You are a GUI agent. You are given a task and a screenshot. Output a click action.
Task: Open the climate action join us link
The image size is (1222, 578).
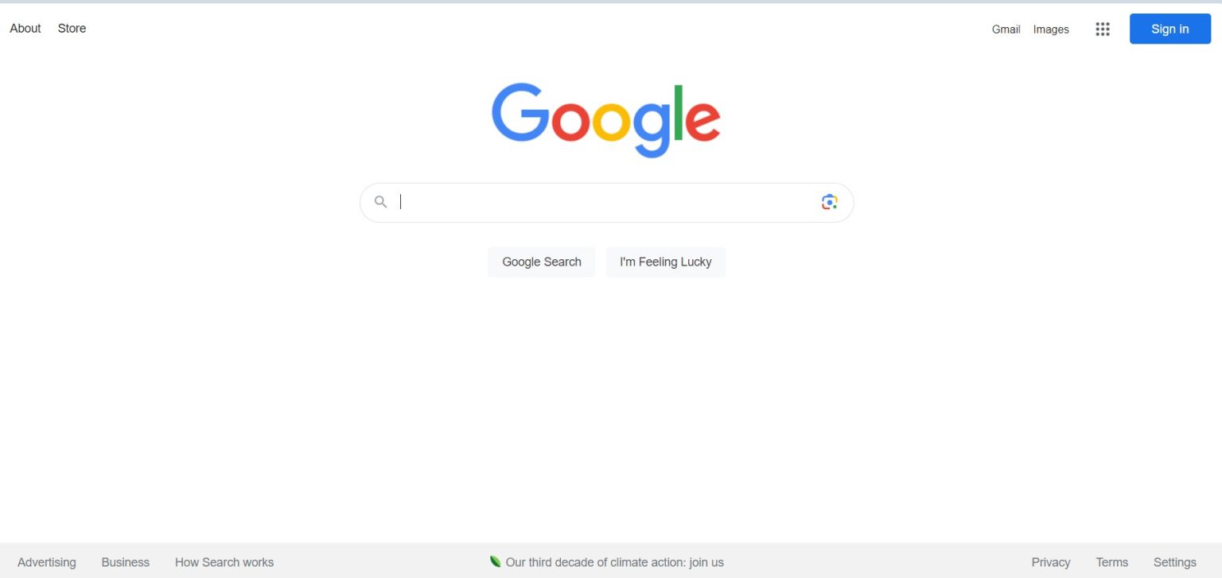615,562
